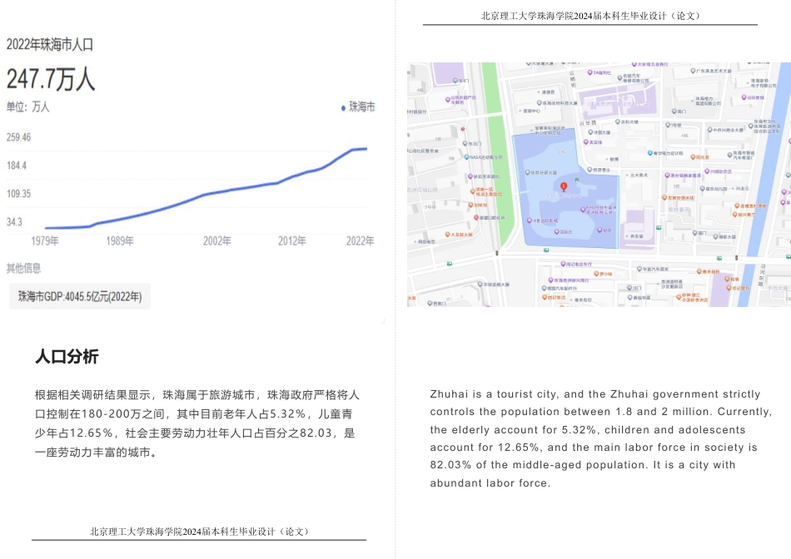791x559 pixels.
Task: Click the 1979年 axis label on the chart
Action: coord(46,240)
